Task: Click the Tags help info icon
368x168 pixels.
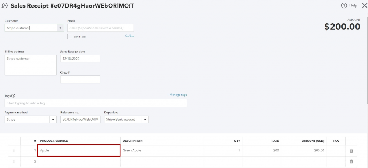Action: pyautogui.click(x=13, y=96)
